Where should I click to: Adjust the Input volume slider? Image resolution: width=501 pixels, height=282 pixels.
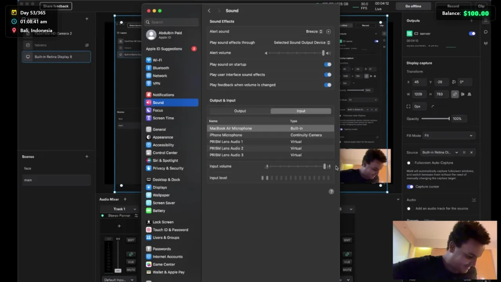pos(297,166)
